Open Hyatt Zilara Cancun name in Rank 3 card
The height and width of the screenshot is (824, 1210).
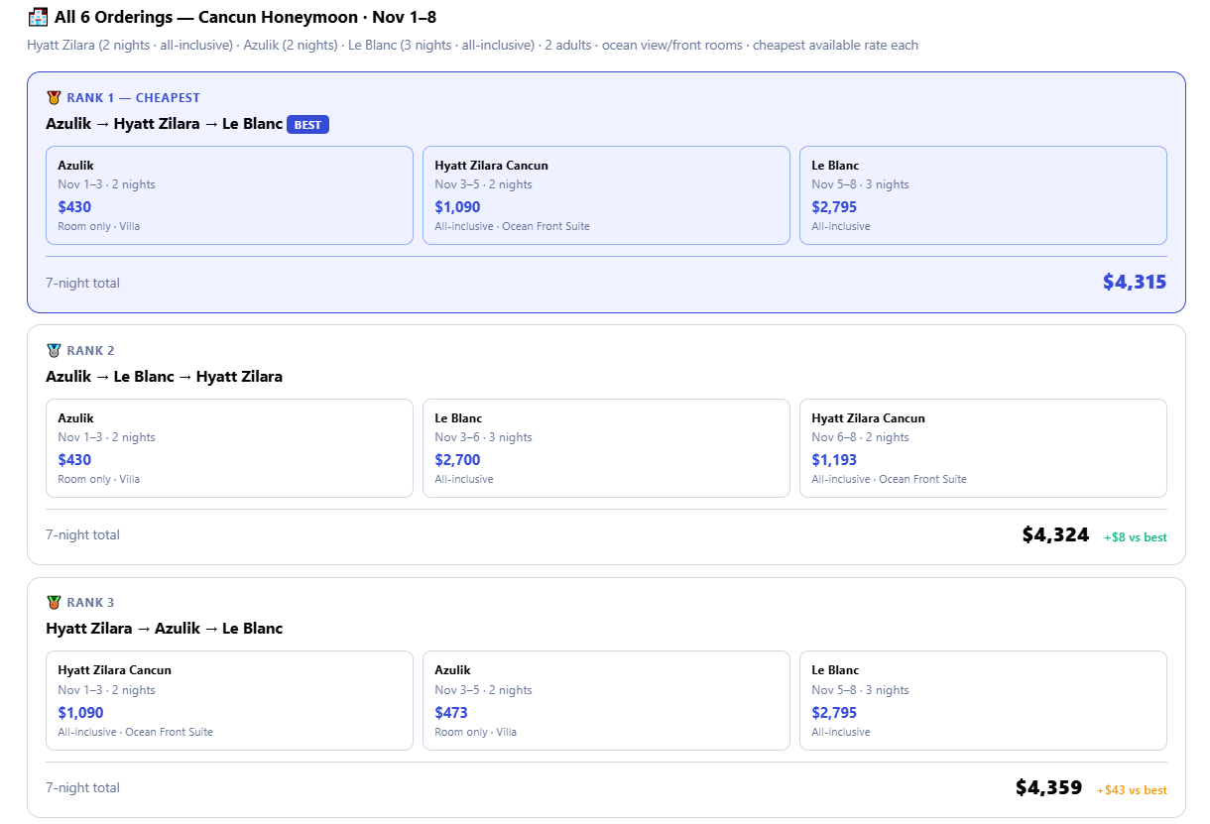[x=114, y=670]
